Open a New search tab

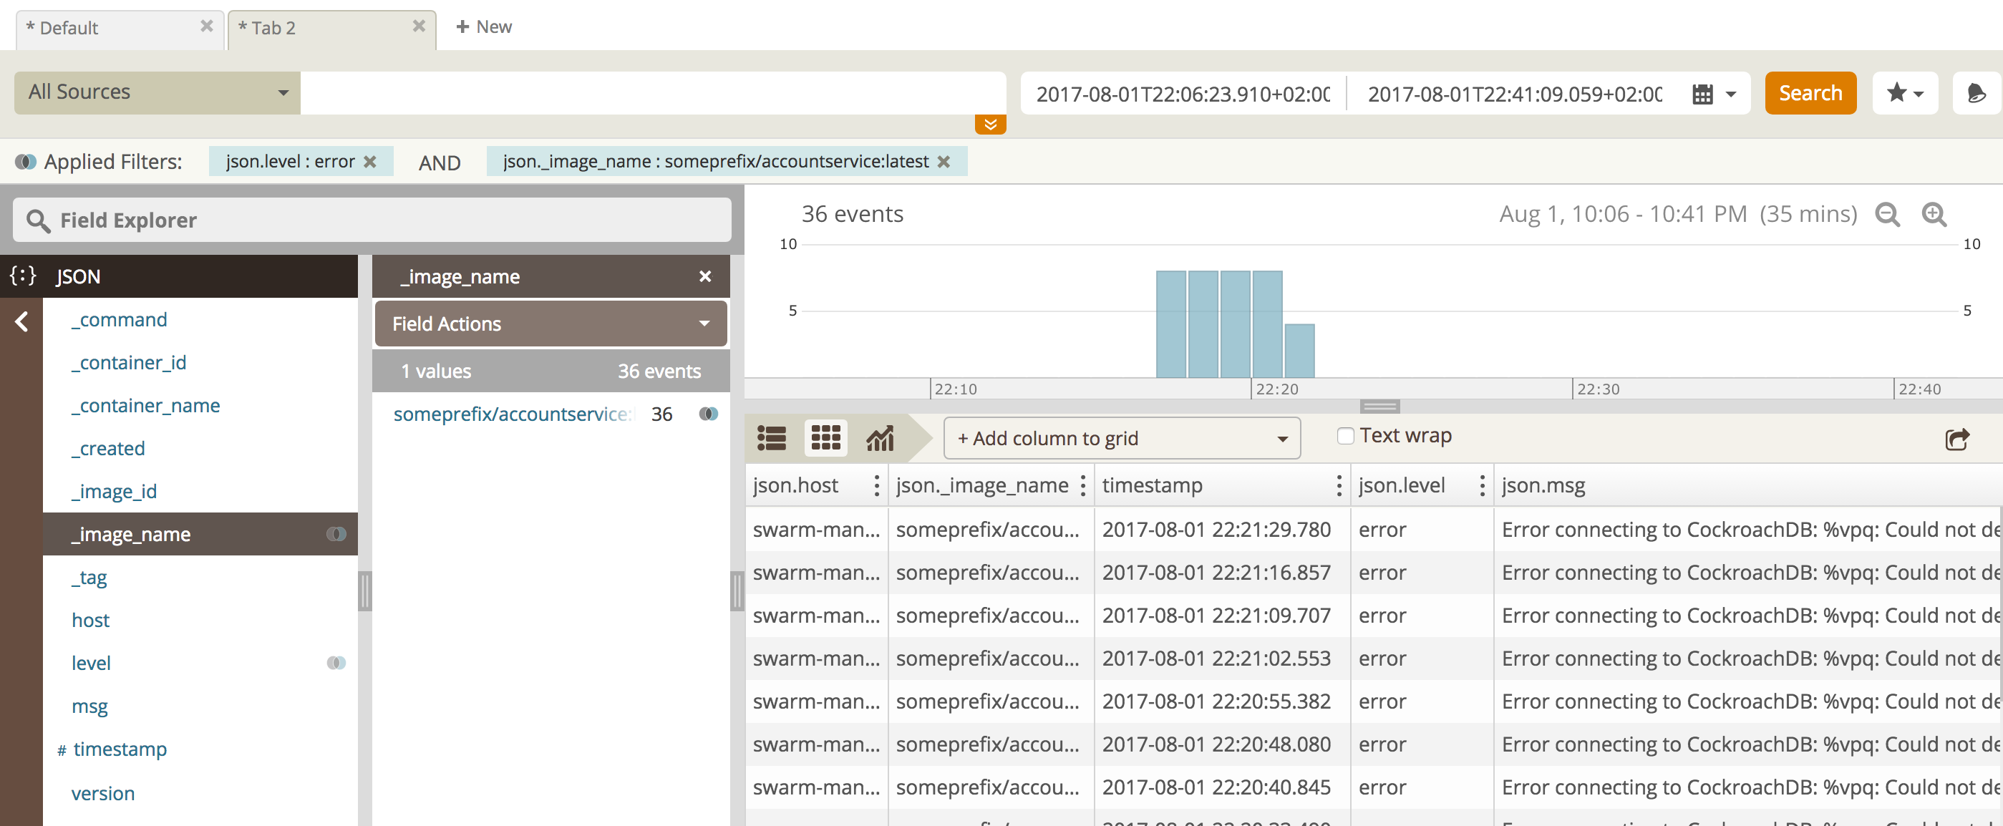(484, 26)
